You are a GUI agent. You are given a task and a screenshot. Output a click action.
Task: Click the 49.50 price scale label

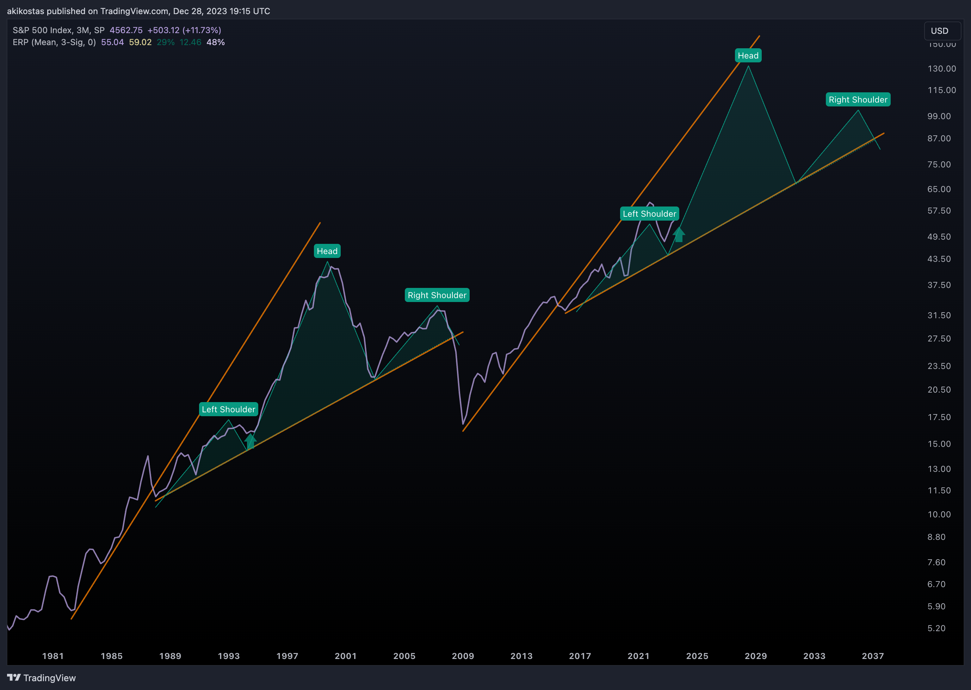(939, 237)
